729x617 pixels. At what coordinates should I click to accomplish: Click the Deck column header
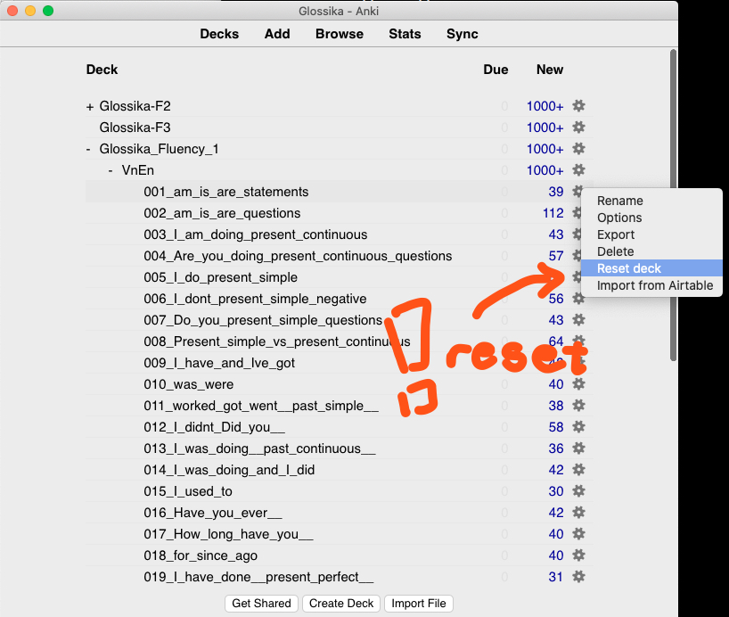(102, 70)
